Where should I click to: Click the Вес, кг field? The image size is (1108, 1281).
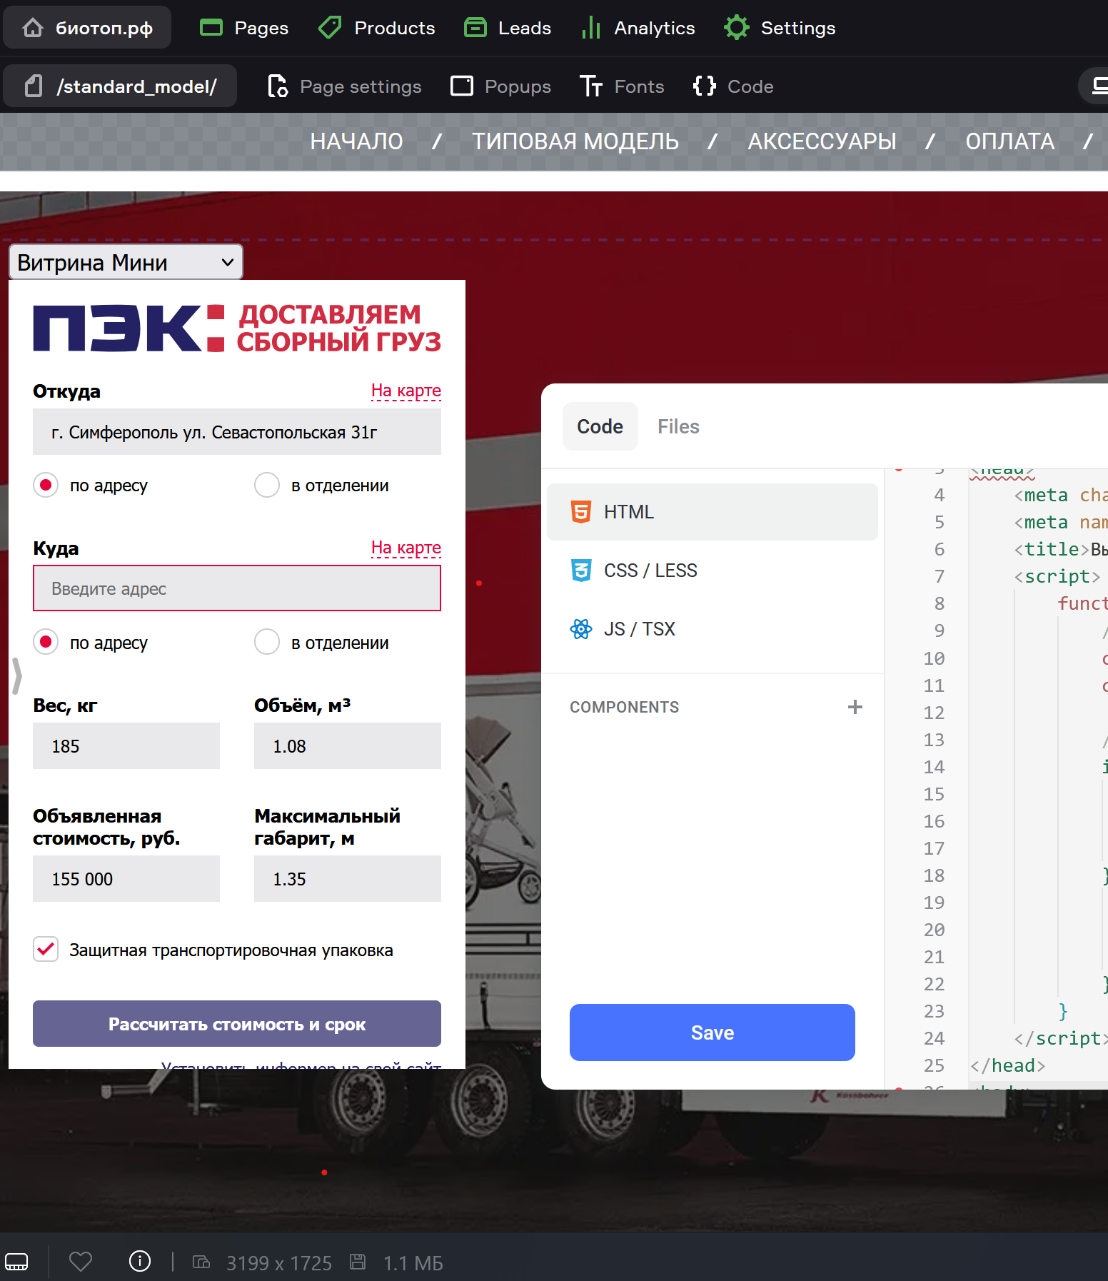[x=126, y=746]
